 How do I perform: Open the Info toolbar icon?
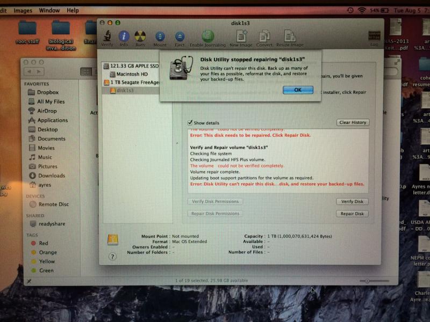(124, 38)
